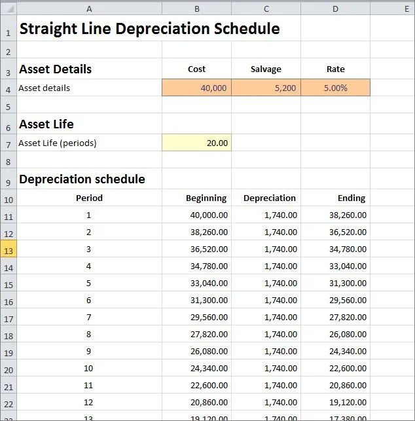415x421 pixels.
Task: Select row 22 header
Action: point(9,402)
